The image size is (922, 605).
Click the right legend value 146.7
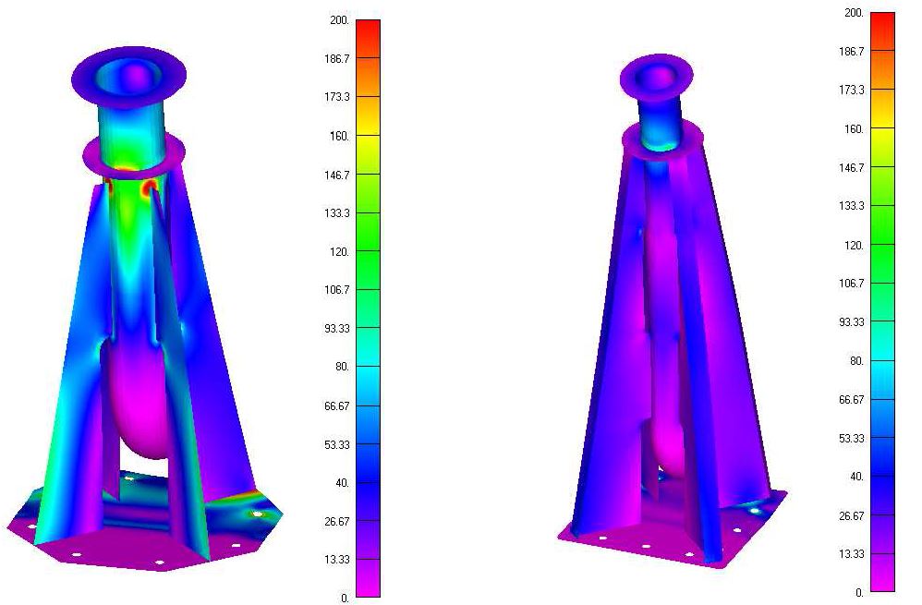tap(851, 167)
